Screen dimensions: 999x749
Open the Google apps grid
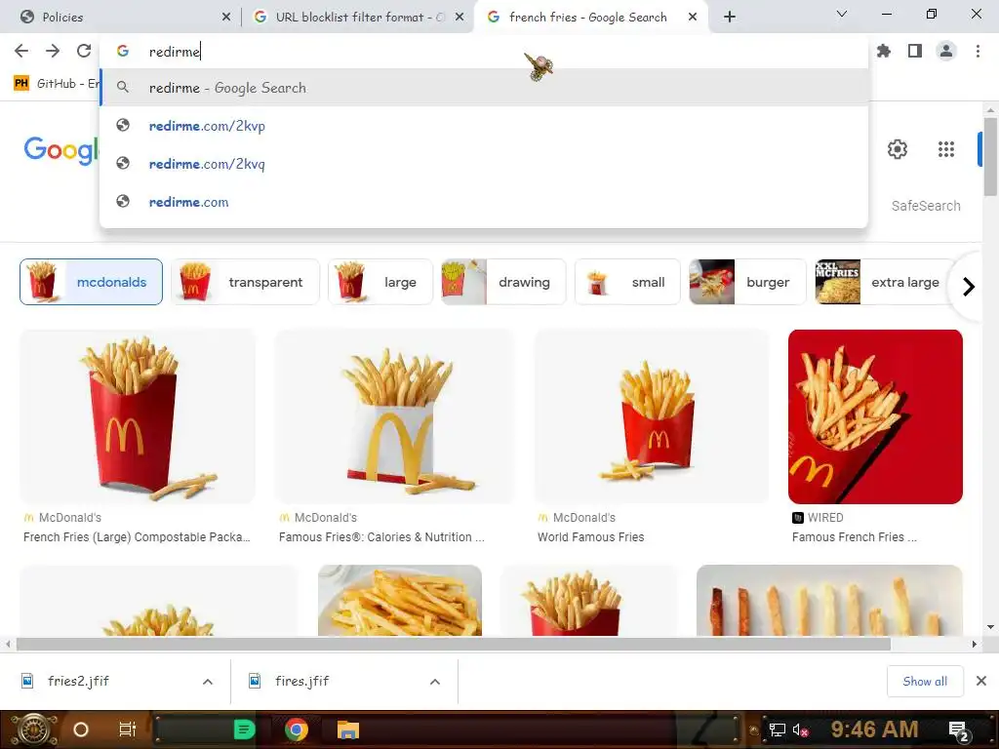click(x=946, y=149)
